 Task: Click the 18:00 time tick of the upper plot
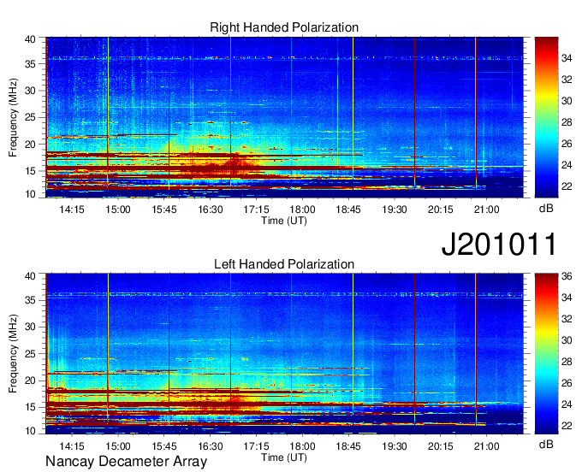tap(302, 209)
